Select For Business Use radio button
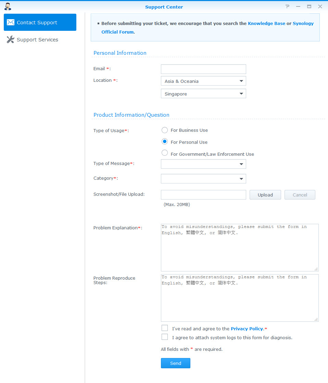This screenshot has height=383, width=328. 165,130
